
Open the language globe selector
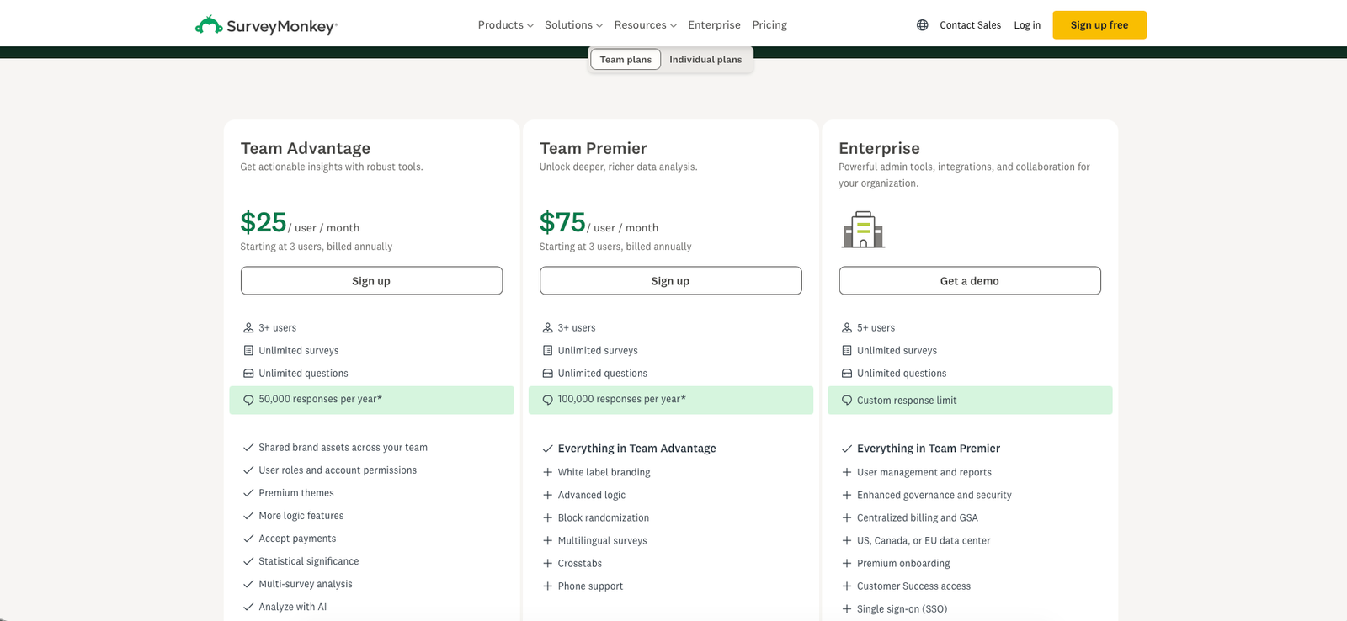(x=923, y=25)
